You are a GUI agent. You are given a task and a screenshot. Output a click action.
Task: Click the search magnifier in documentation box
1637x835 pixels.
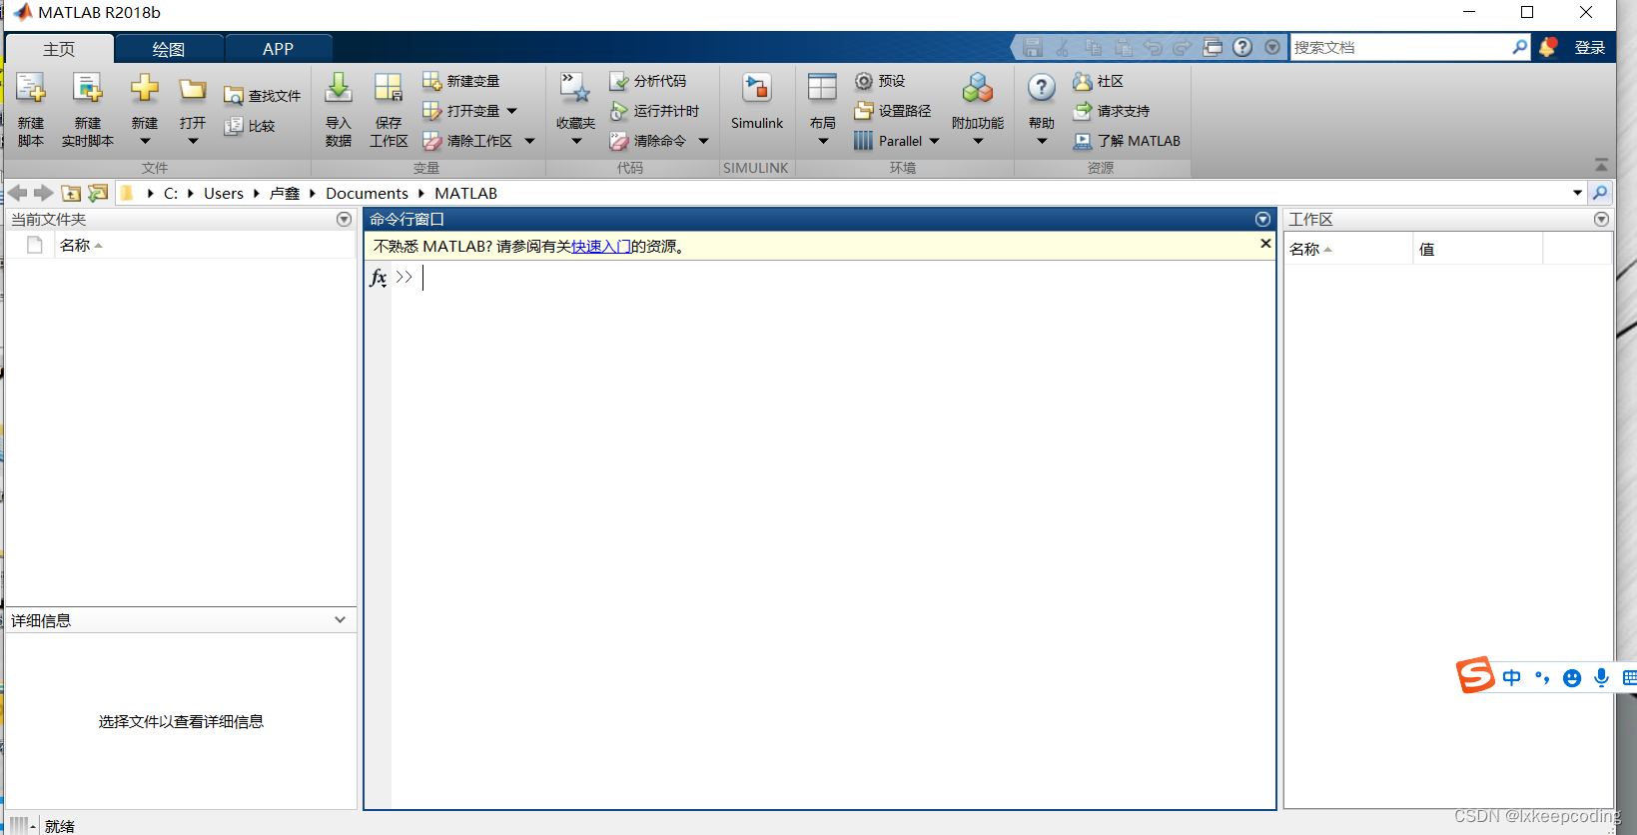[x=1519, y=47]
